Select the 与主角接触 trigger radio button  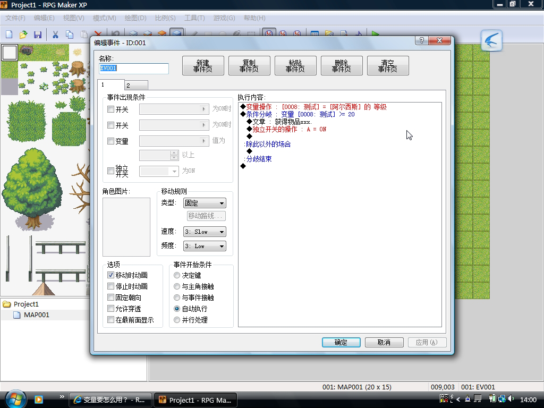click(x=177, y=286)
